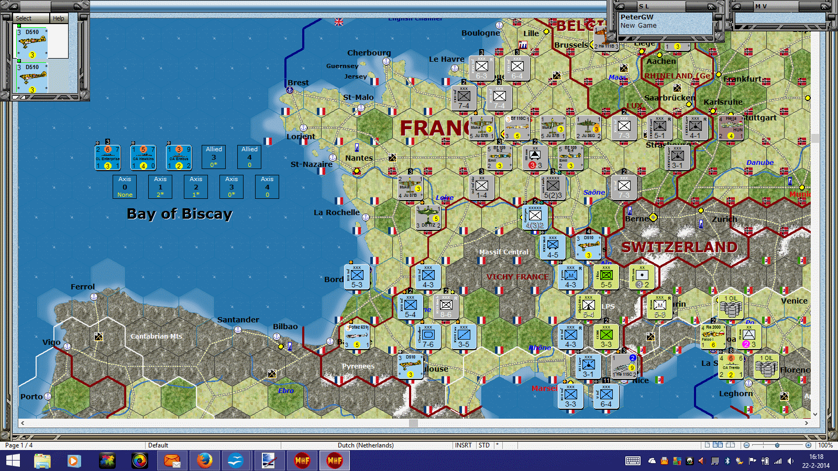Click the Berne capital city marker
The height and width of the screenshot is (471, 838).
tap(653, 217)
